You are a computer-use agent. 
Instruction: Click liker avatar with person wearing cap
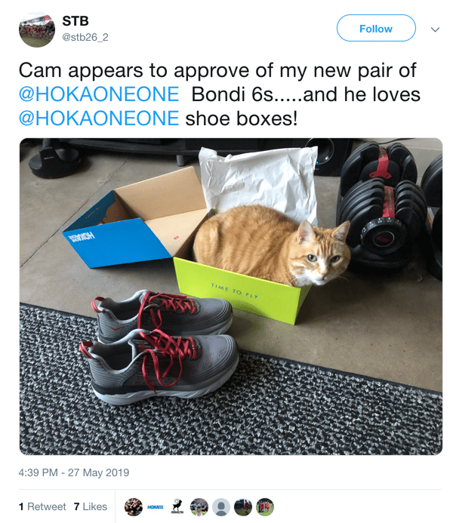pos(199,507)
